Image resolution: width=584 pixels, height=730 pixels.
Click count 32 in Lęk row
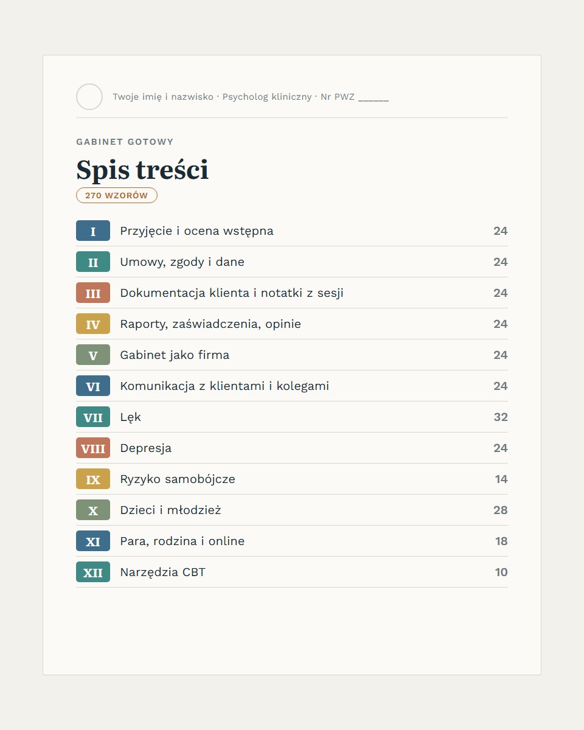coord(501,417)
